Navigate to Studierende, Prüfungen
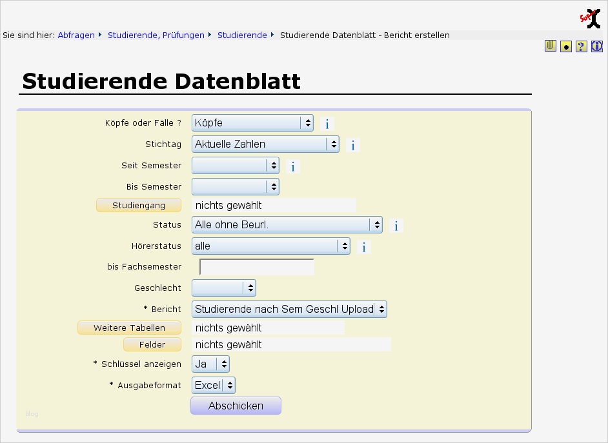Image resolution: width=608 pixels, height=443 pixels. point(156,35)
